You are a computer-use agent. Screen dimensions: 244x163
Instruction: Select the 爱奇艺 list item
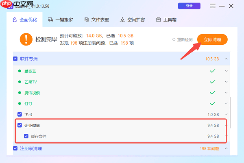(121, 71)
